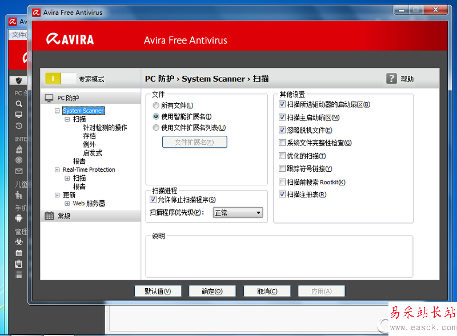Toggle the 专家模式 expert mode switch

[61, 79]
